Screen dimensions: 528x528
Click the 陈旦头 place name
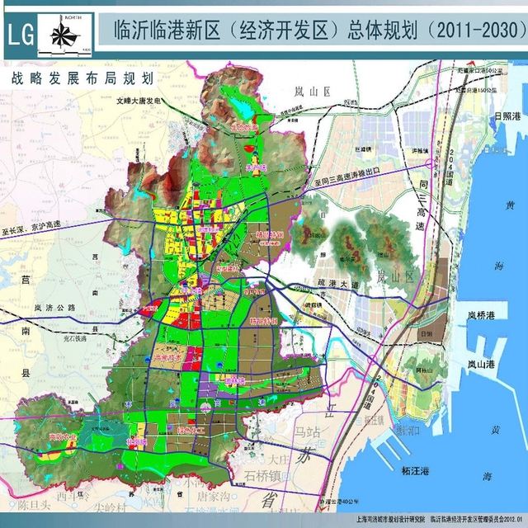34,506
